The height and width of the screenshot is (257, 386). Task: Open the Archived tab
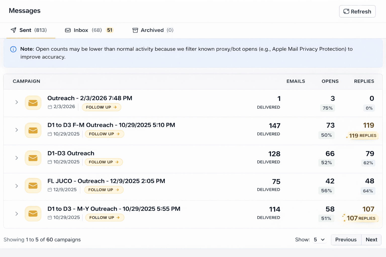pyautogui.click(x=153, y=30)
